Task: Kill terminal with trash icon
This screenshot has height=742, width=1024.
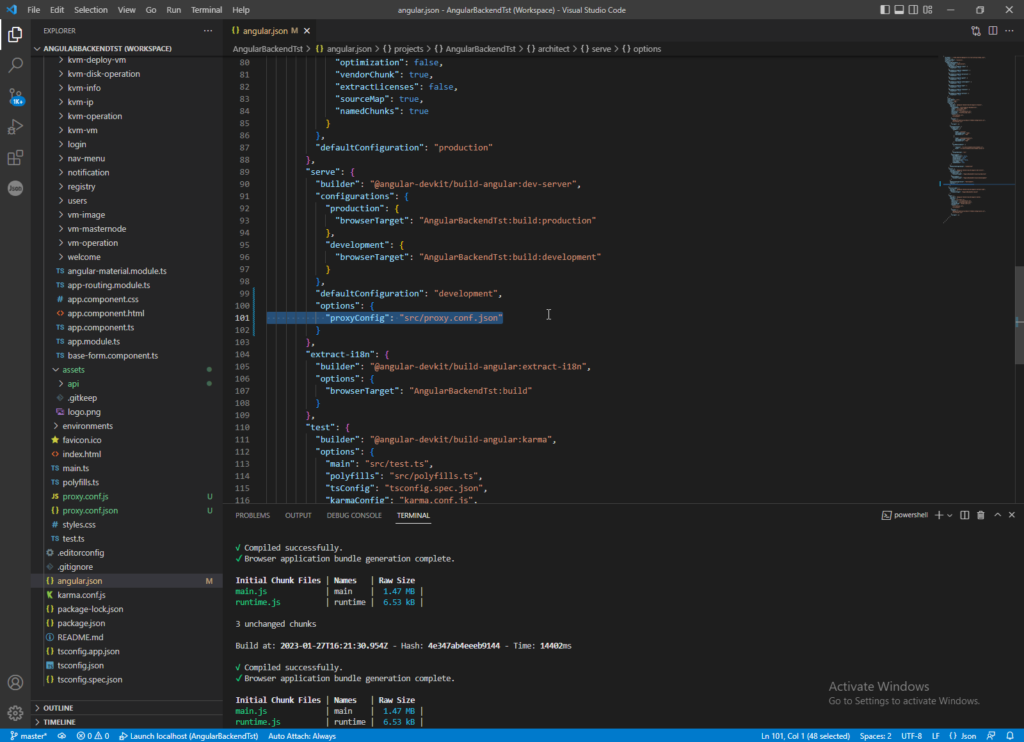Action: click(x=980, y=515)
